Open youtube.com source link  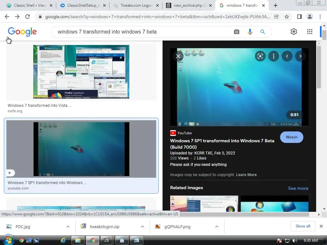[x=18, y=188]
